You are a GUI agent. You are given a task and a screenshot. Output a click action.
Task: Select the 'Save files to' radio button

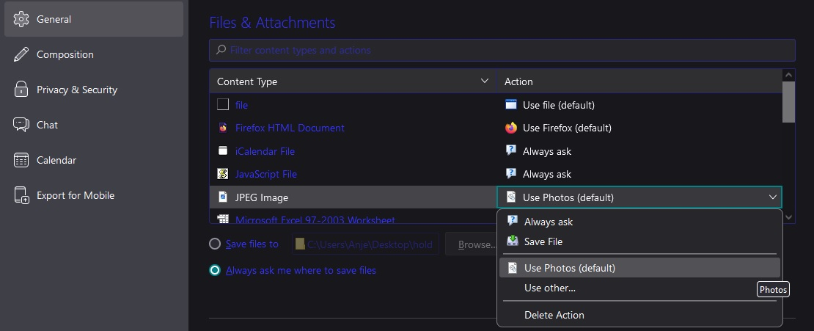[214, 244]
